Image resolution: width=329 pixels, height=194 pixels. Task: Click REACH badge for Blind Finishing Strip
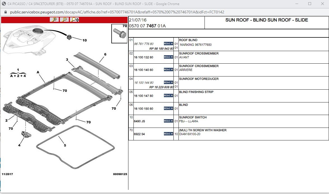168,95
